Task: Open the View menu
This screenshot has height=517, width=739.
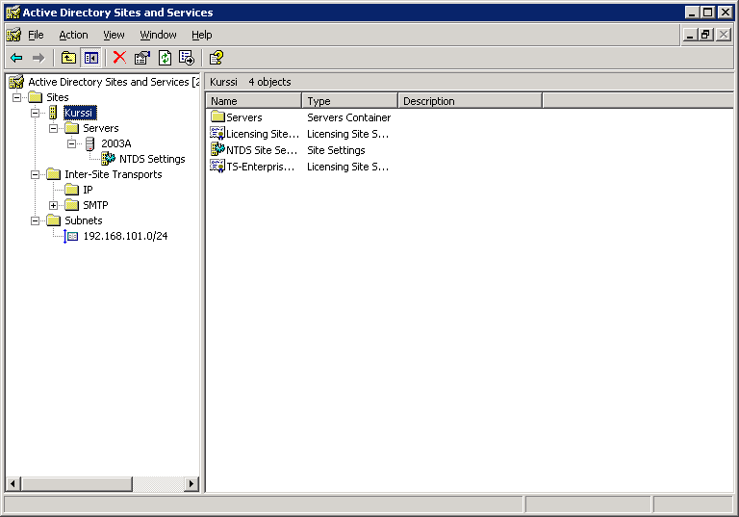Action: click(114, 35)
